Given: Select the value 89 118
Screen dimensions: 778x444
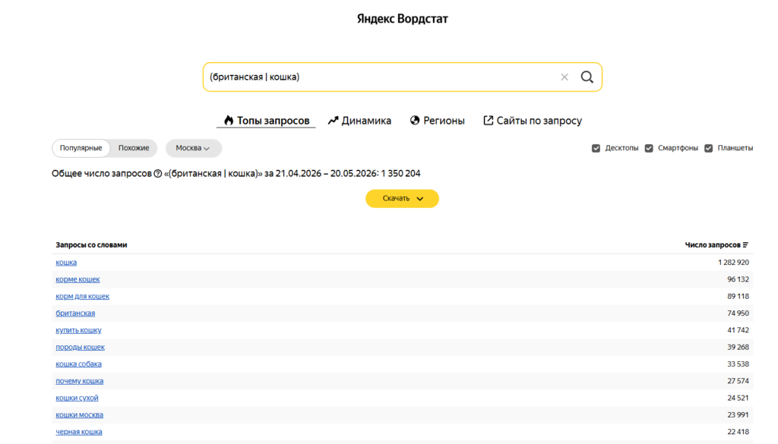Looking at the screenshot, I should point(738,296).
